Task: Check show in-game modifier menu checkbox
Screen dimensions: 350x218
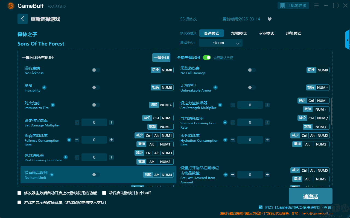Action: (x=19, y=202)
